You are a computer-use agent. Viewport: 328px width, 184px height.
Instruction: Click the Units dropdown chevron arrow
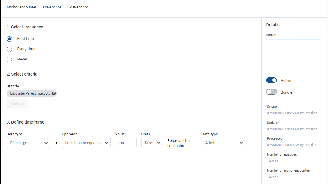click(159, 143)
